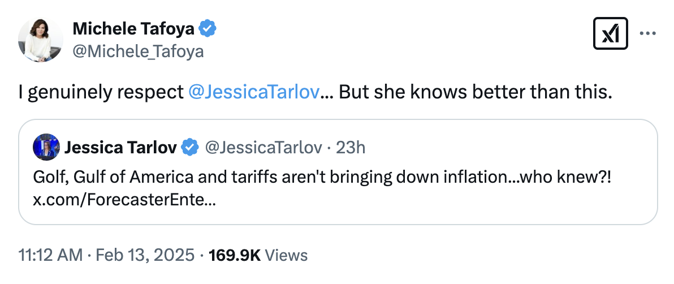Click Jessica Tarlov's blue verified badge

(x=190, y=148)
